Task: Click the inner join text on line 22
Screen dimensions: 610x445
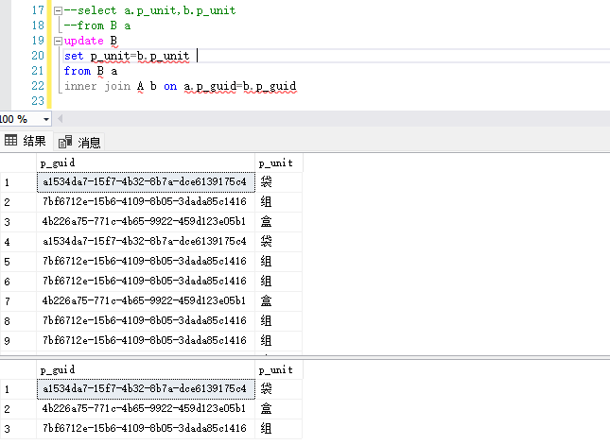Action: (x=97, y=86)
